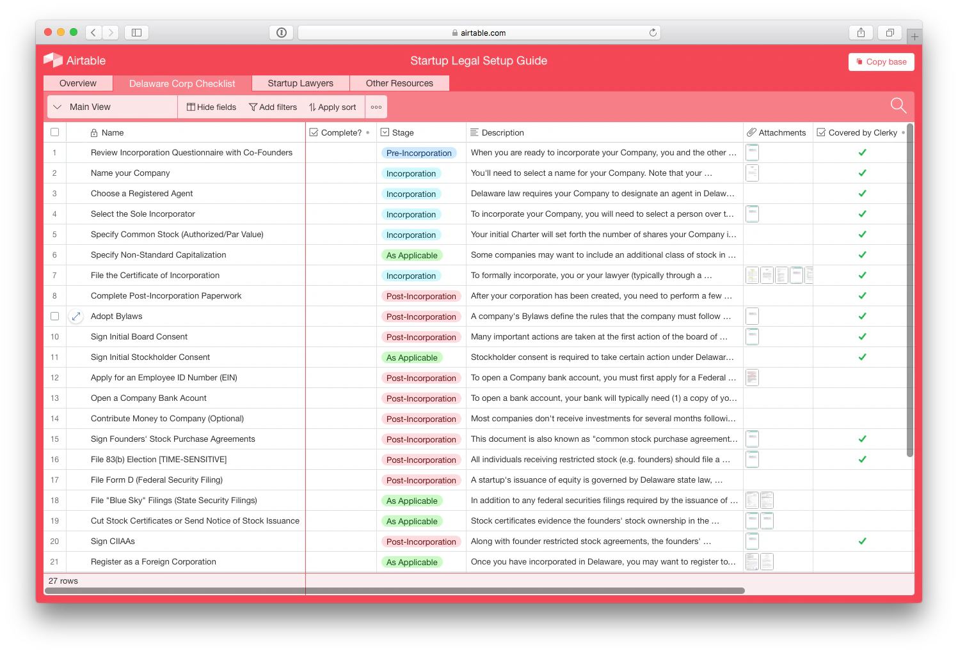Open Apply sort options
958x654 pixels.
tap(332, 107)
